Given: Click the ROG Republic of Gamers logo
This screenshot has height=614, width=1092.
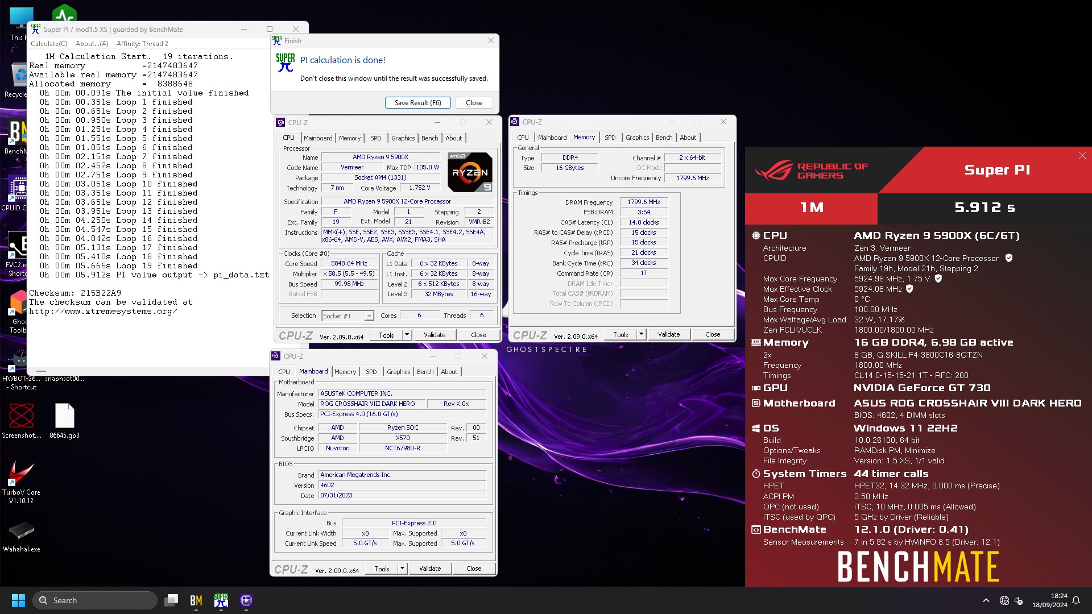Looking at the screenshot, I should [812, 170].
